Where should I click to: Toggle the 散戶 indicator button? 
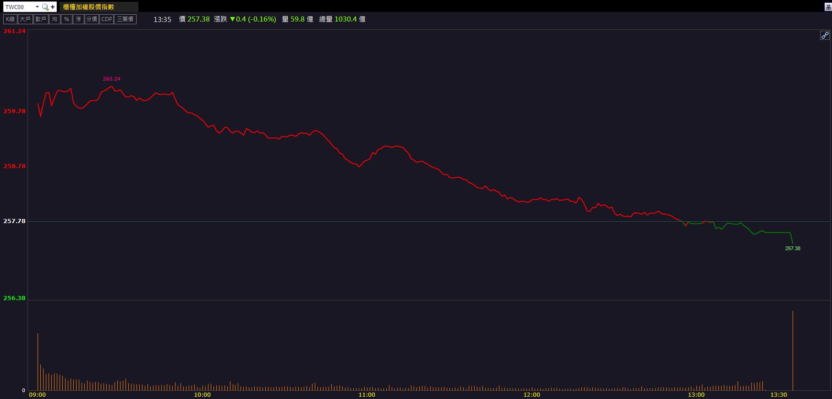pyautogui.click(x=41, y=19)
